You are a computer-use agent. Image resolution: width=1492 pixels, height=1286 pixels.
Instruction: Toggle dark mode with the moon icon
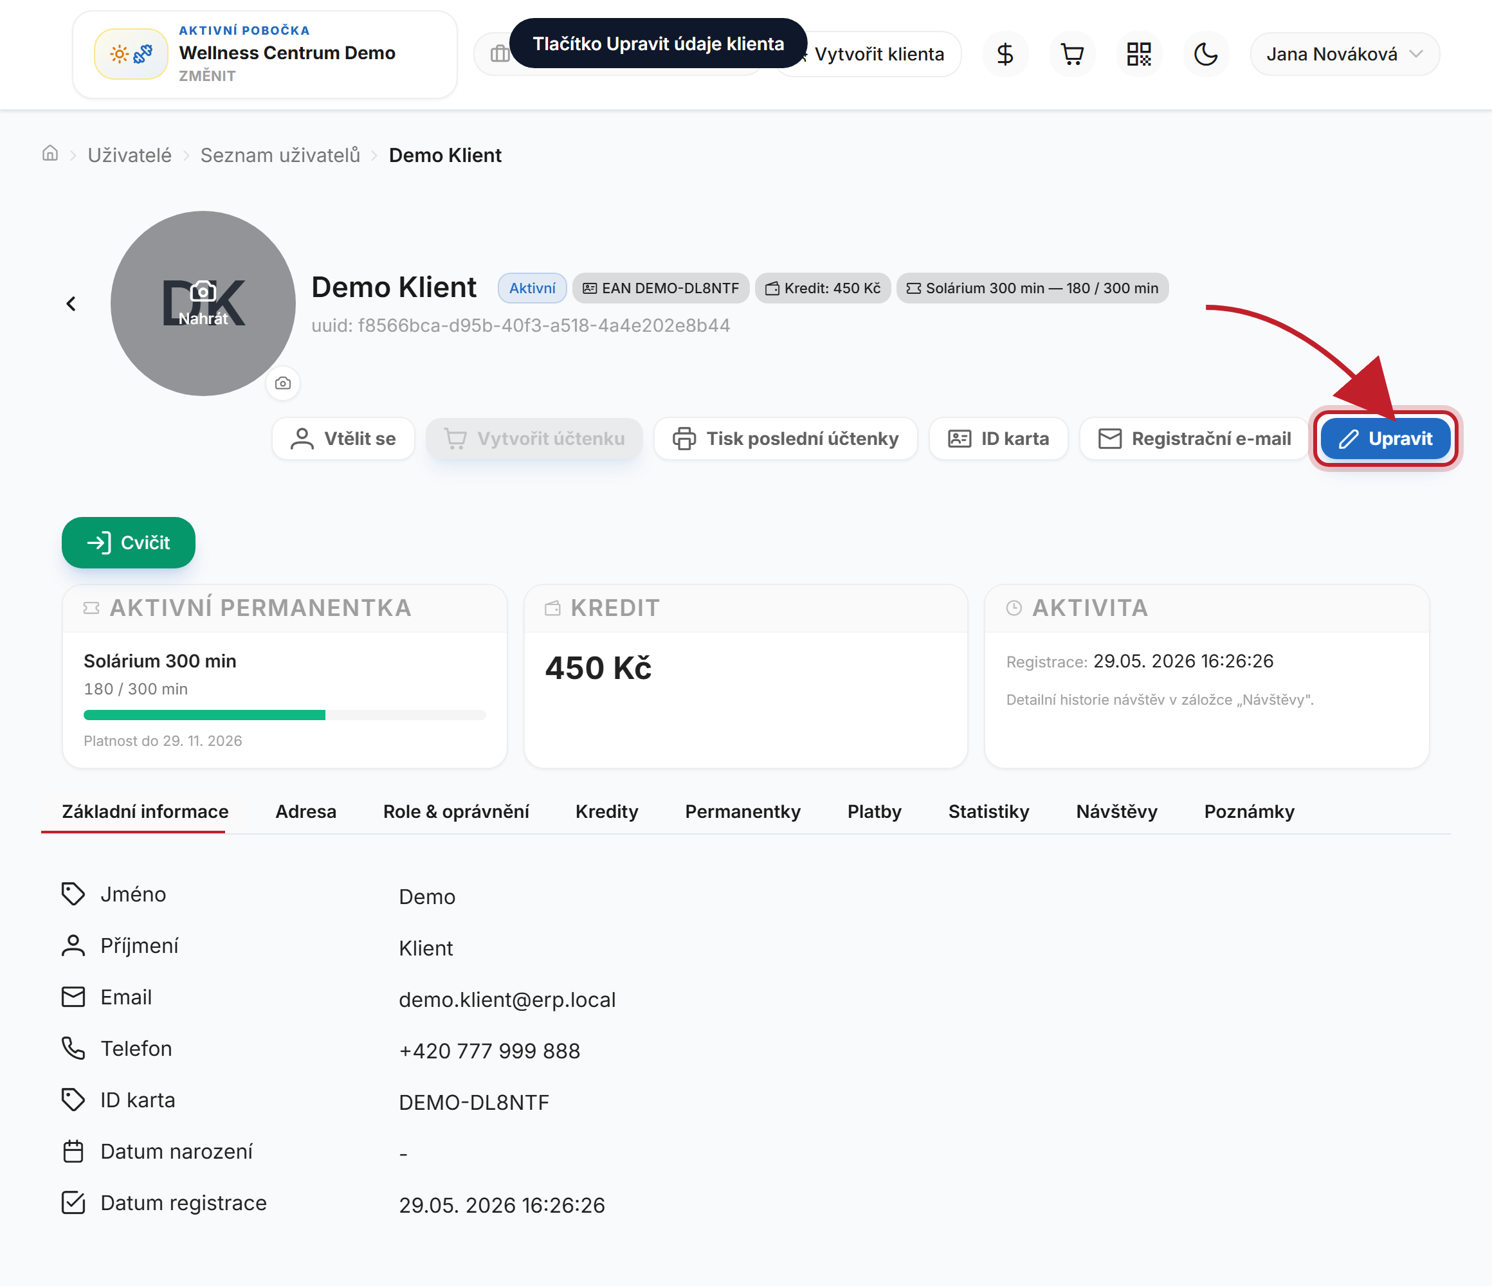(1206, 54)
